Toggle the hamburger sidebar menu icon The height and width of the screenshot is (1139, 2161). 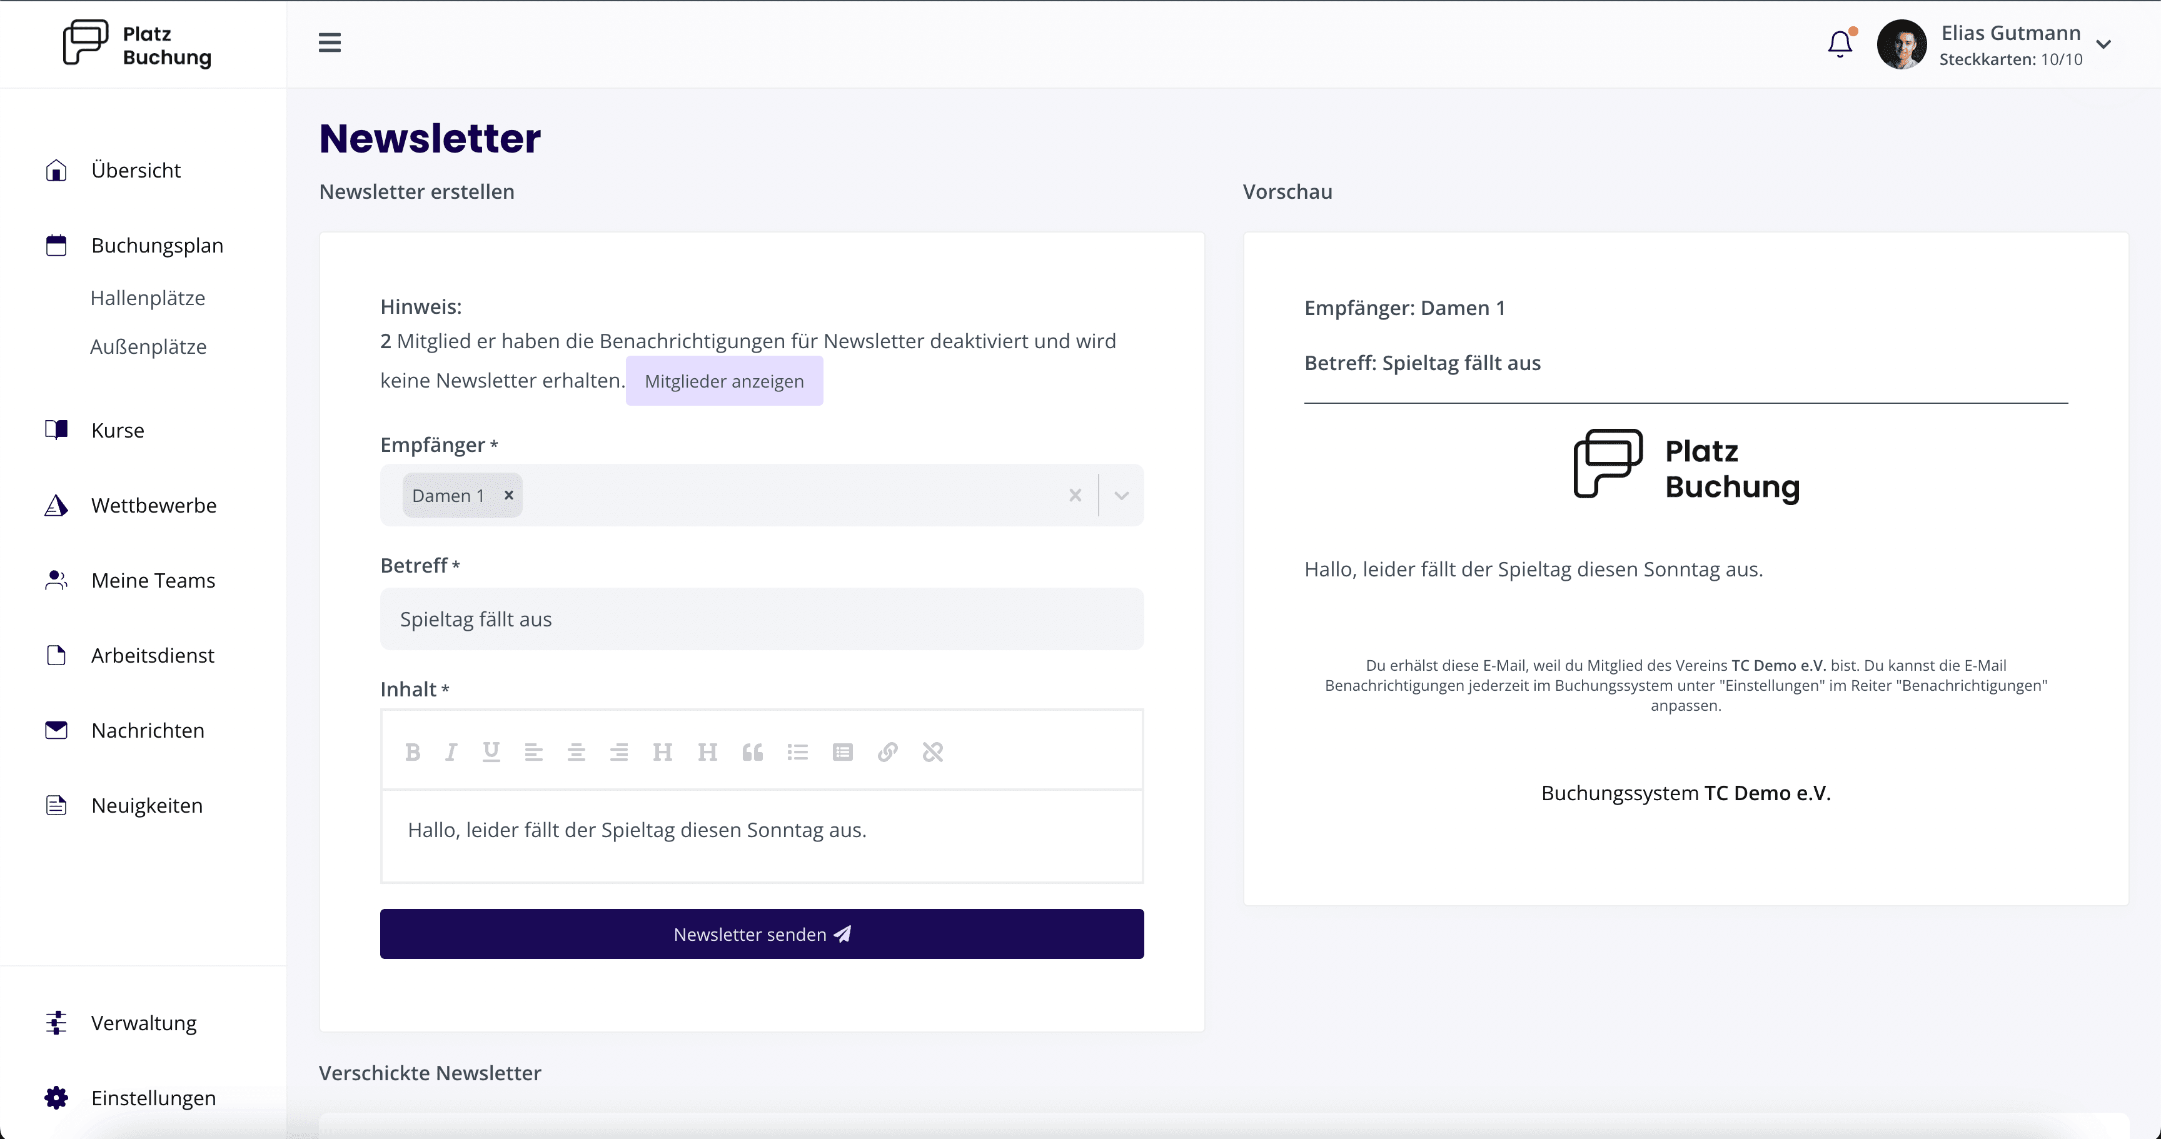click(x=330, y=43)
